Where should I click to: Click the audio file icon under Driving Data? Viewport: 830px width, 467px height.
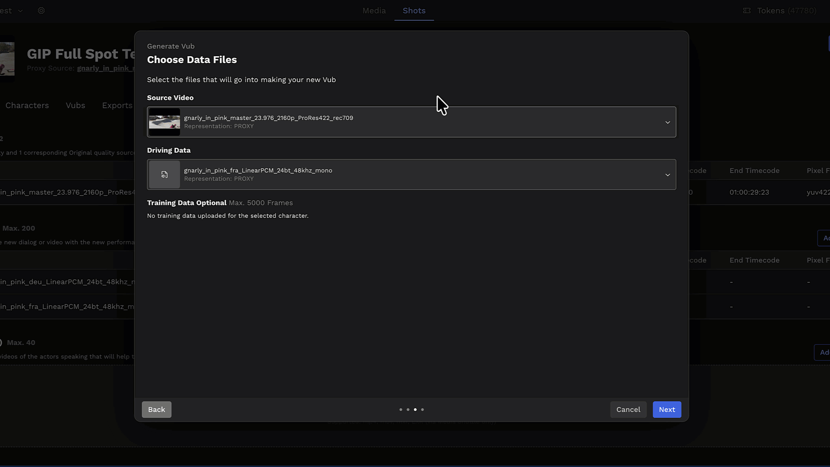[x=164, y=174]
